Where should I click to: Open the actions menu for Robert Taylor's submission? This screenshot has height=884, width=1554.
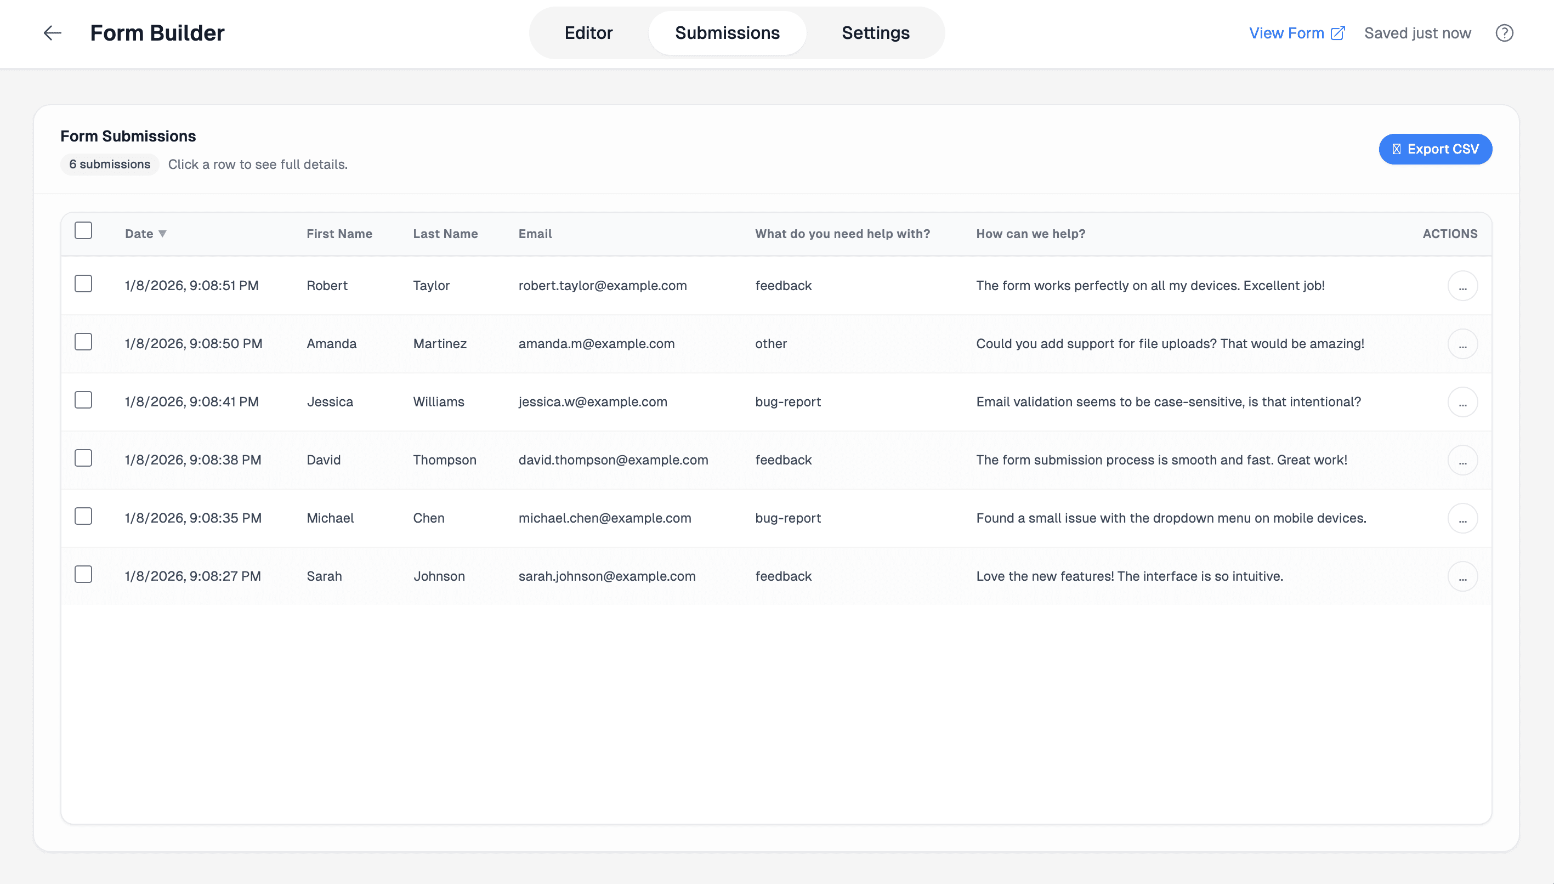point(1464,285)
